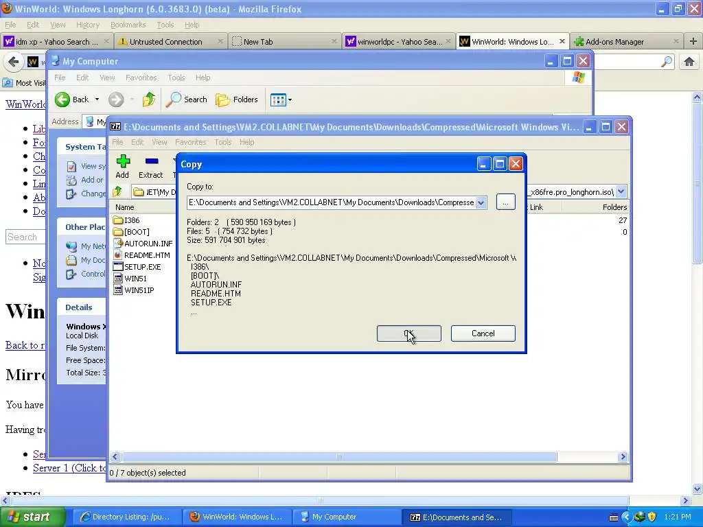Click 'Back to' link on WinWorld page
Viewport: 703px width, 527px height.
(25, 345)
